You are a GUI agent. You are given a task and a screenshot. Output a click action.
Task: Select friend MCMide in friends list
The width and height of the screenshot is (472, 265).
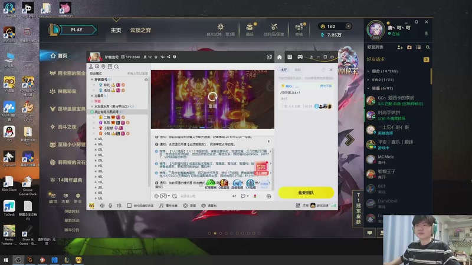[398, 159]
